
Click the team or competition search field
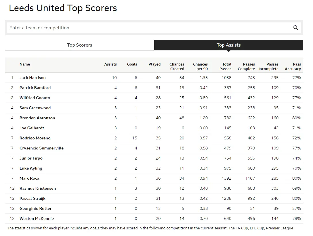[148, 28]
